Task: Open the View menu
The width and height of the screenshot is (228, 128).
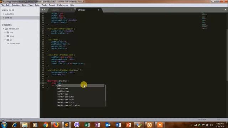Action: [30, 5]
